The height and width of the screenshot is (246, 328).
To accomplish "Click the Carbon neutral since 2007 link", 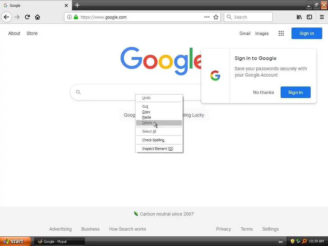I will [x=167, y=214].
